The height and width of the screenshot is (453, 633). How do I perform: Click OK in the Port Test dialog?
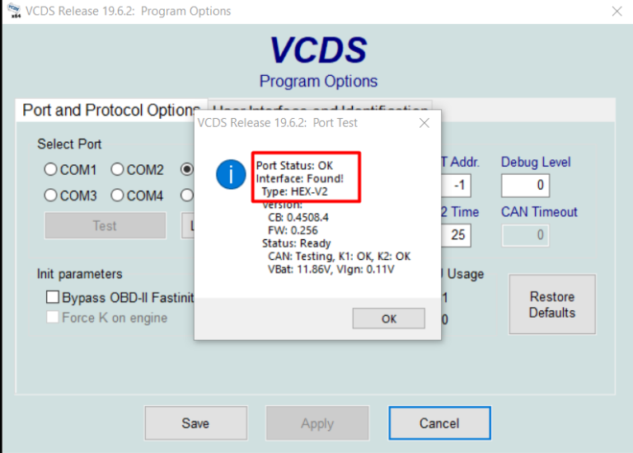tap(389, 319)
